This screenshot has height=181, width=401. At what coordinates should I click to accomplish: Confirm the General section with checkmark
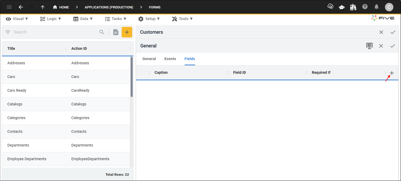(393, 46)
